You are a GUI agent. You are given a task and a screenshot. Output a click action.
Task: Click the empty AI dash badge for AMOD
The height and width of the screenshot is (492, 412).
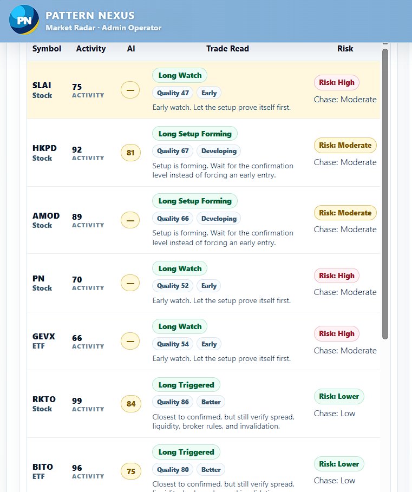tap(130, 220)
